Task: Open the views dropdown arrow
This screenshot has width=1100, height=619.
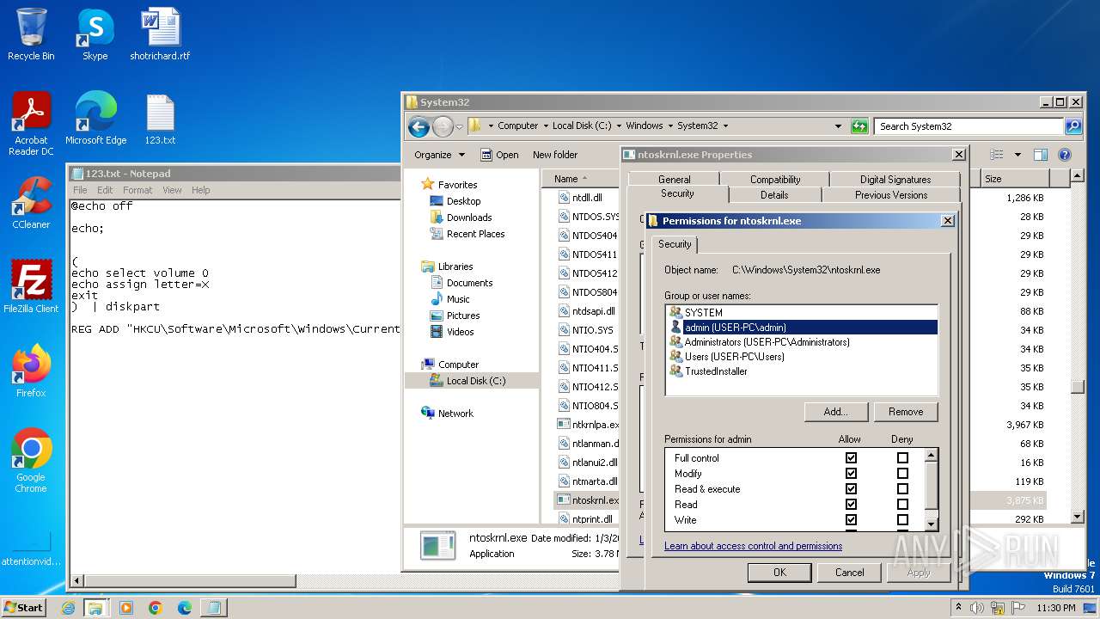Action: point(1017,155)
